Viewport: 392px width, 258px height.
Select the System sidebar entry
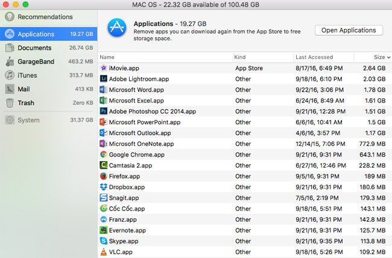[48, 120]
